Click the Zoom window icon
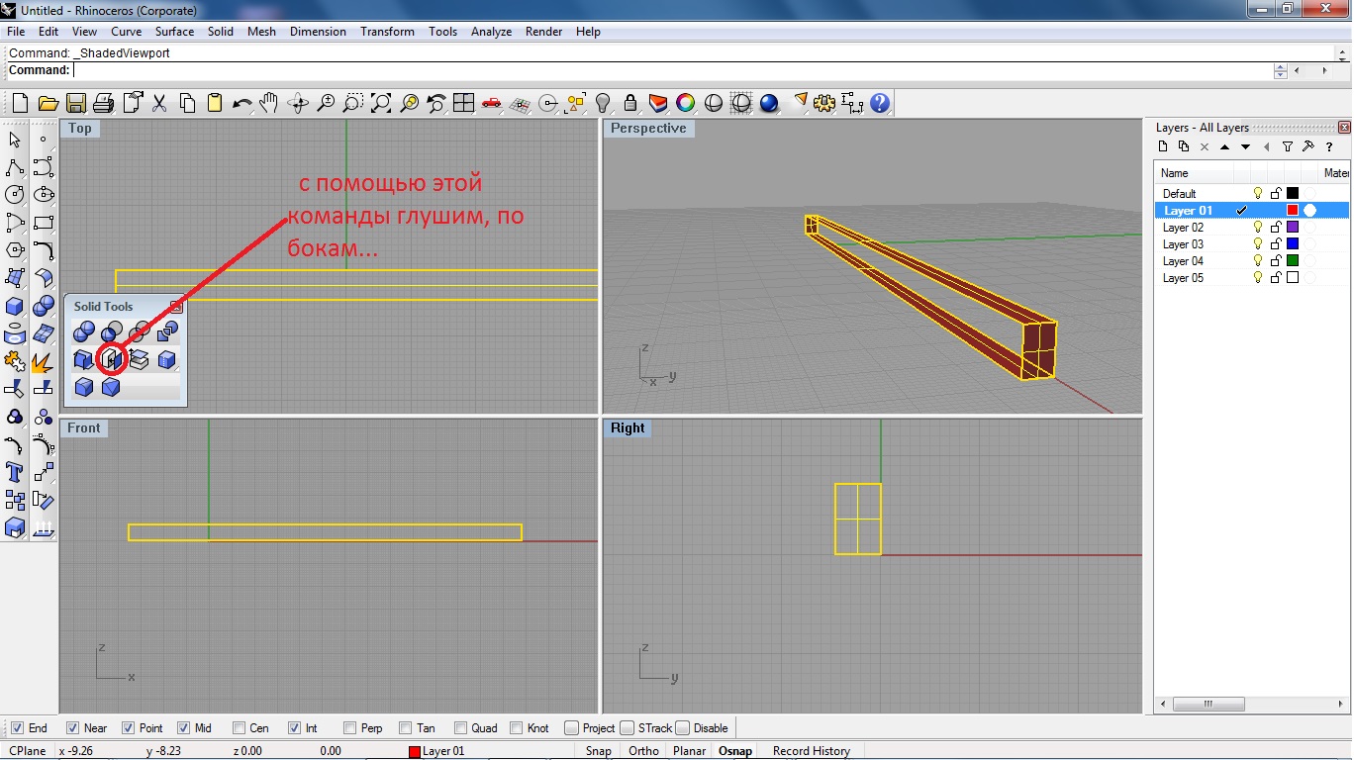Image resolution: width=1354 pixels, height=760 pixels. point(352,103)
